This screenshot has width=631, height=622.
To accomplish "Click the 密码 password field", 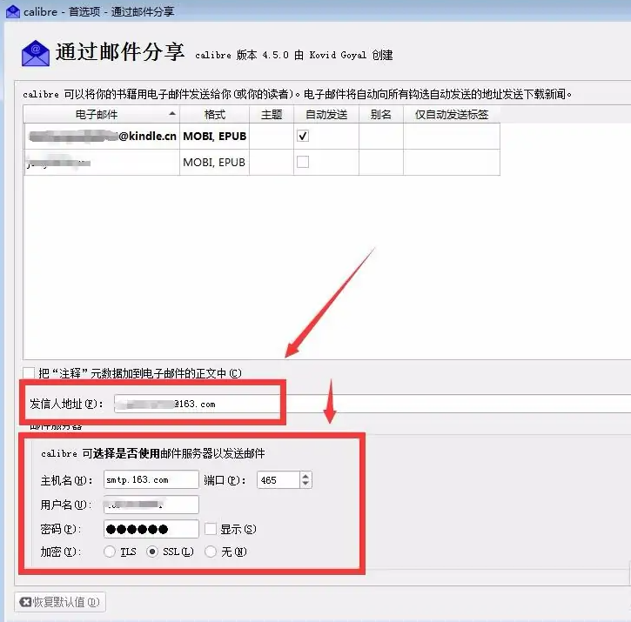I will click(x=151, y=529).
